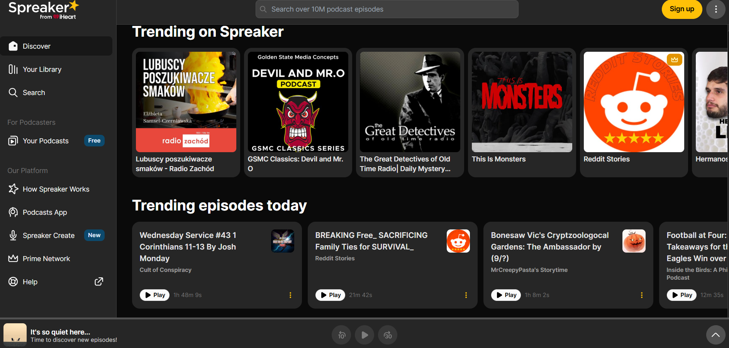The image size is (729, 348).
Task: Open options menu for Bonesaw Vic's episode
Action: (642, 295)
